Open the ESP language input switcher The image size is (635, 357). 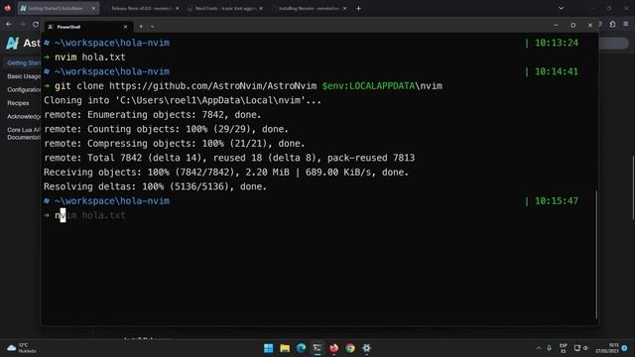pos(564,348)
